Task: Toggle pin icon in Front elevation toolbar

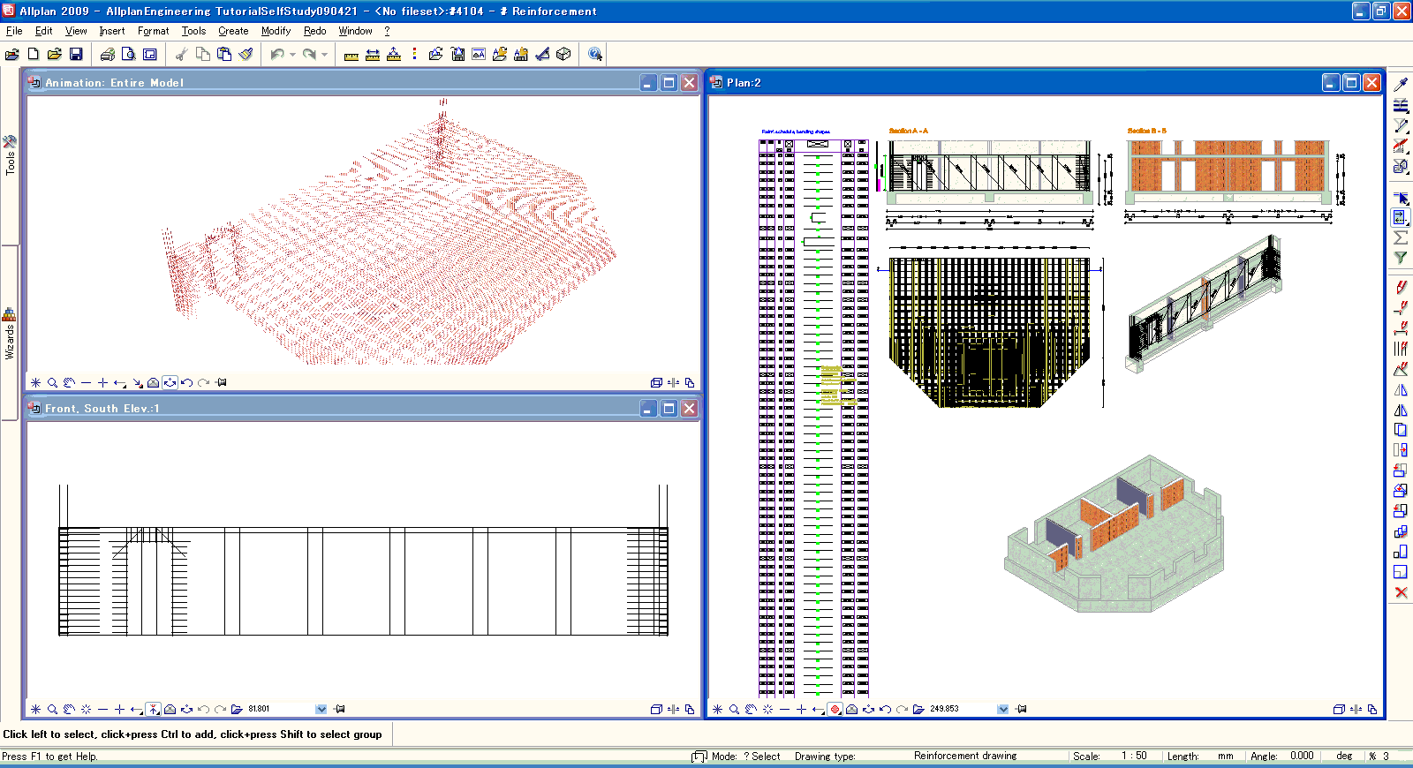Action: pos(340,709)
